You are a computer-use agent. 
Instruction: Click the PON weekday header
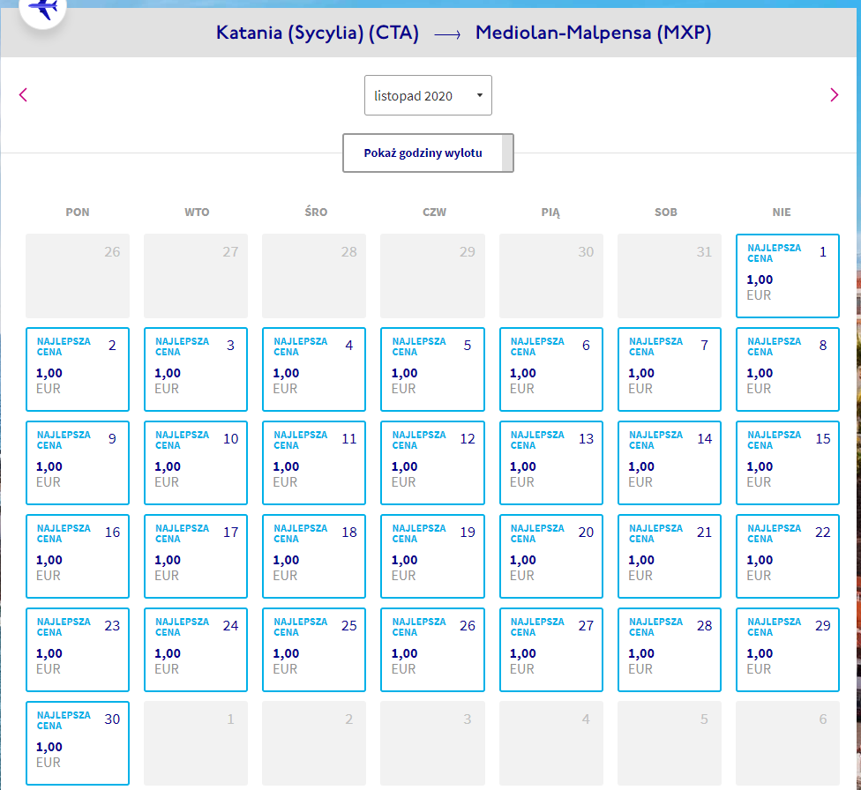78,212
